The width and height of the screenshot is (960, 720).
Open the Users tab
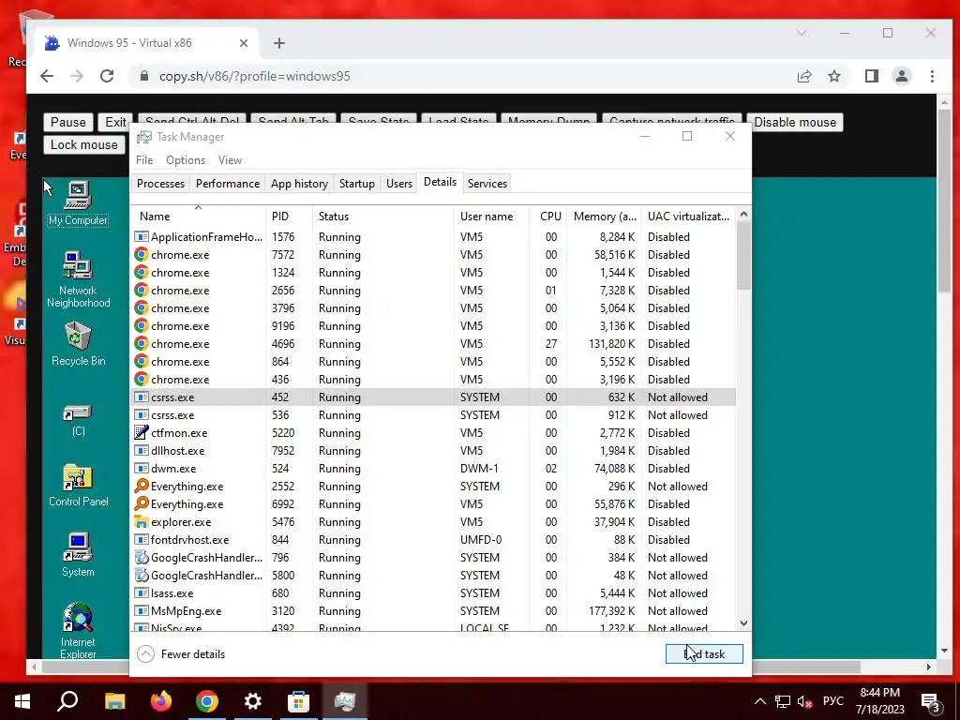[x=399, y=184]
